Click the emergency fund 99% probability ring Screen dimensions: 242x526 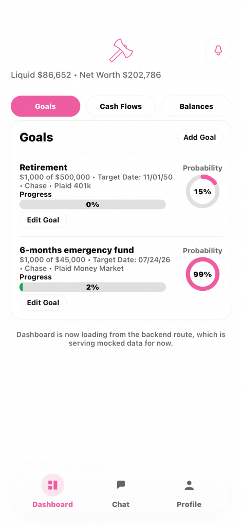point(203,274)
